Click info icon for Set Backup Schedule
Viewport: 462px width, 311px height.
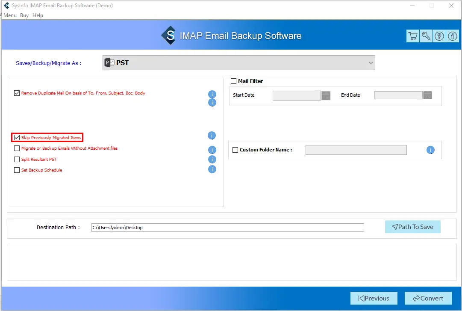(212, 169)
